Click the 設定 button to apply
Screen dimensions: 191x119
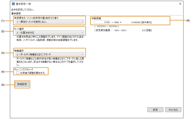point(155,109)
